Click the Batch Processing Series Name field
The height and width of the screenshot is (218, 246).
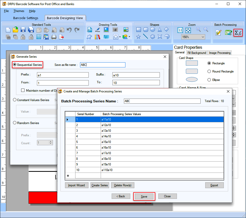click(x=162, y=101)
